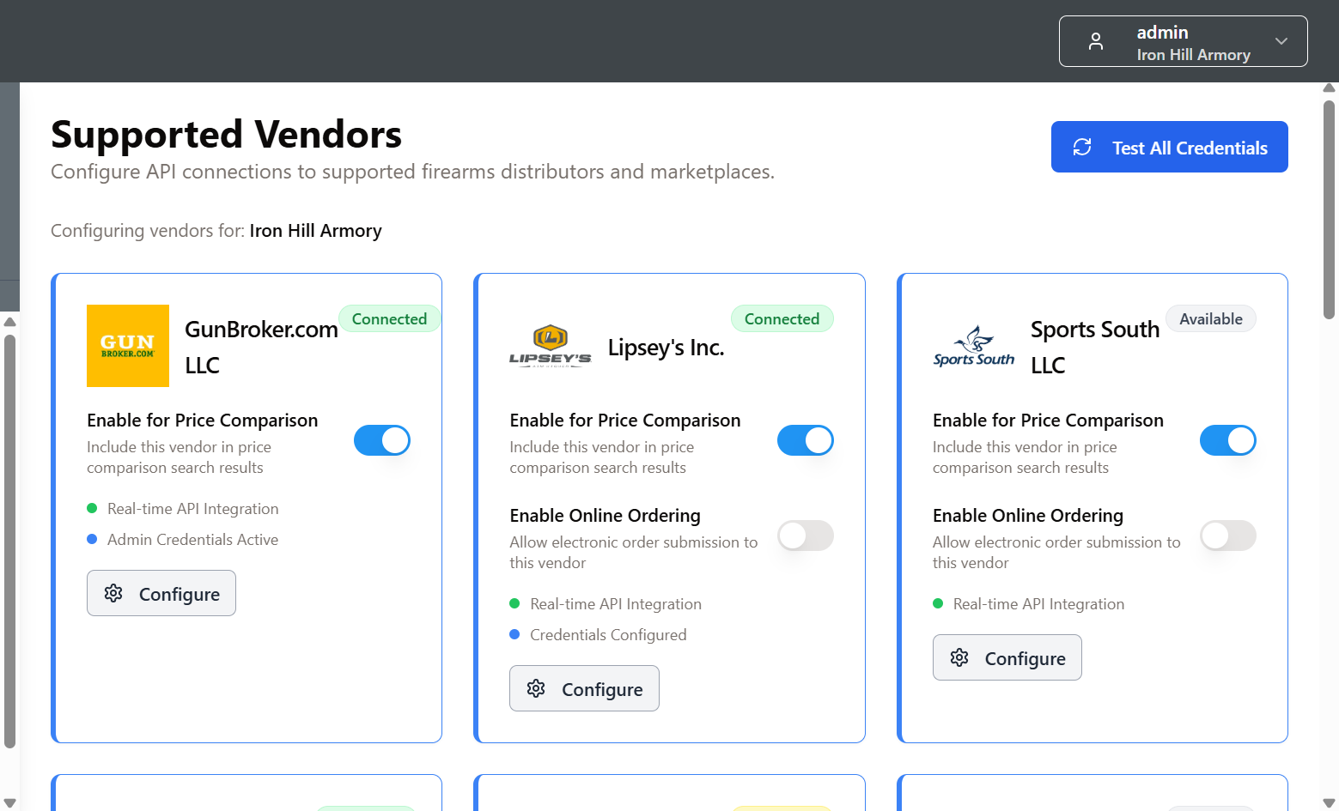Click gear icon in Lipsey's Configure button
This screenshot has height=811, width=1339.
pos(536,688)
